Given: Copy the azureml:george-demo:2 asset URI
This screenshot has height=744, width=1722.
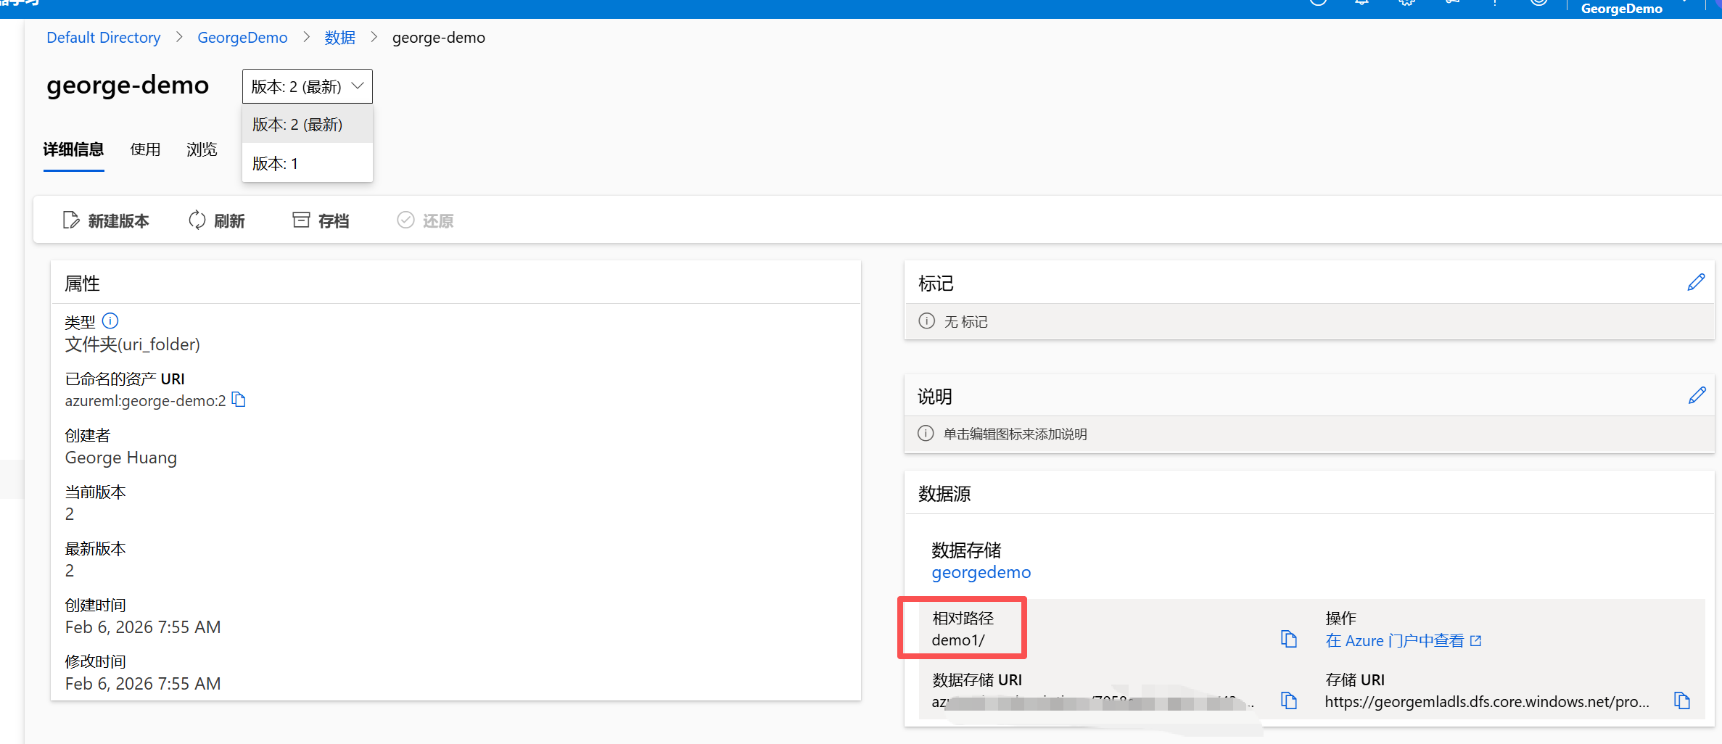Looking at the screenshot, I should [x=239, y=400].
